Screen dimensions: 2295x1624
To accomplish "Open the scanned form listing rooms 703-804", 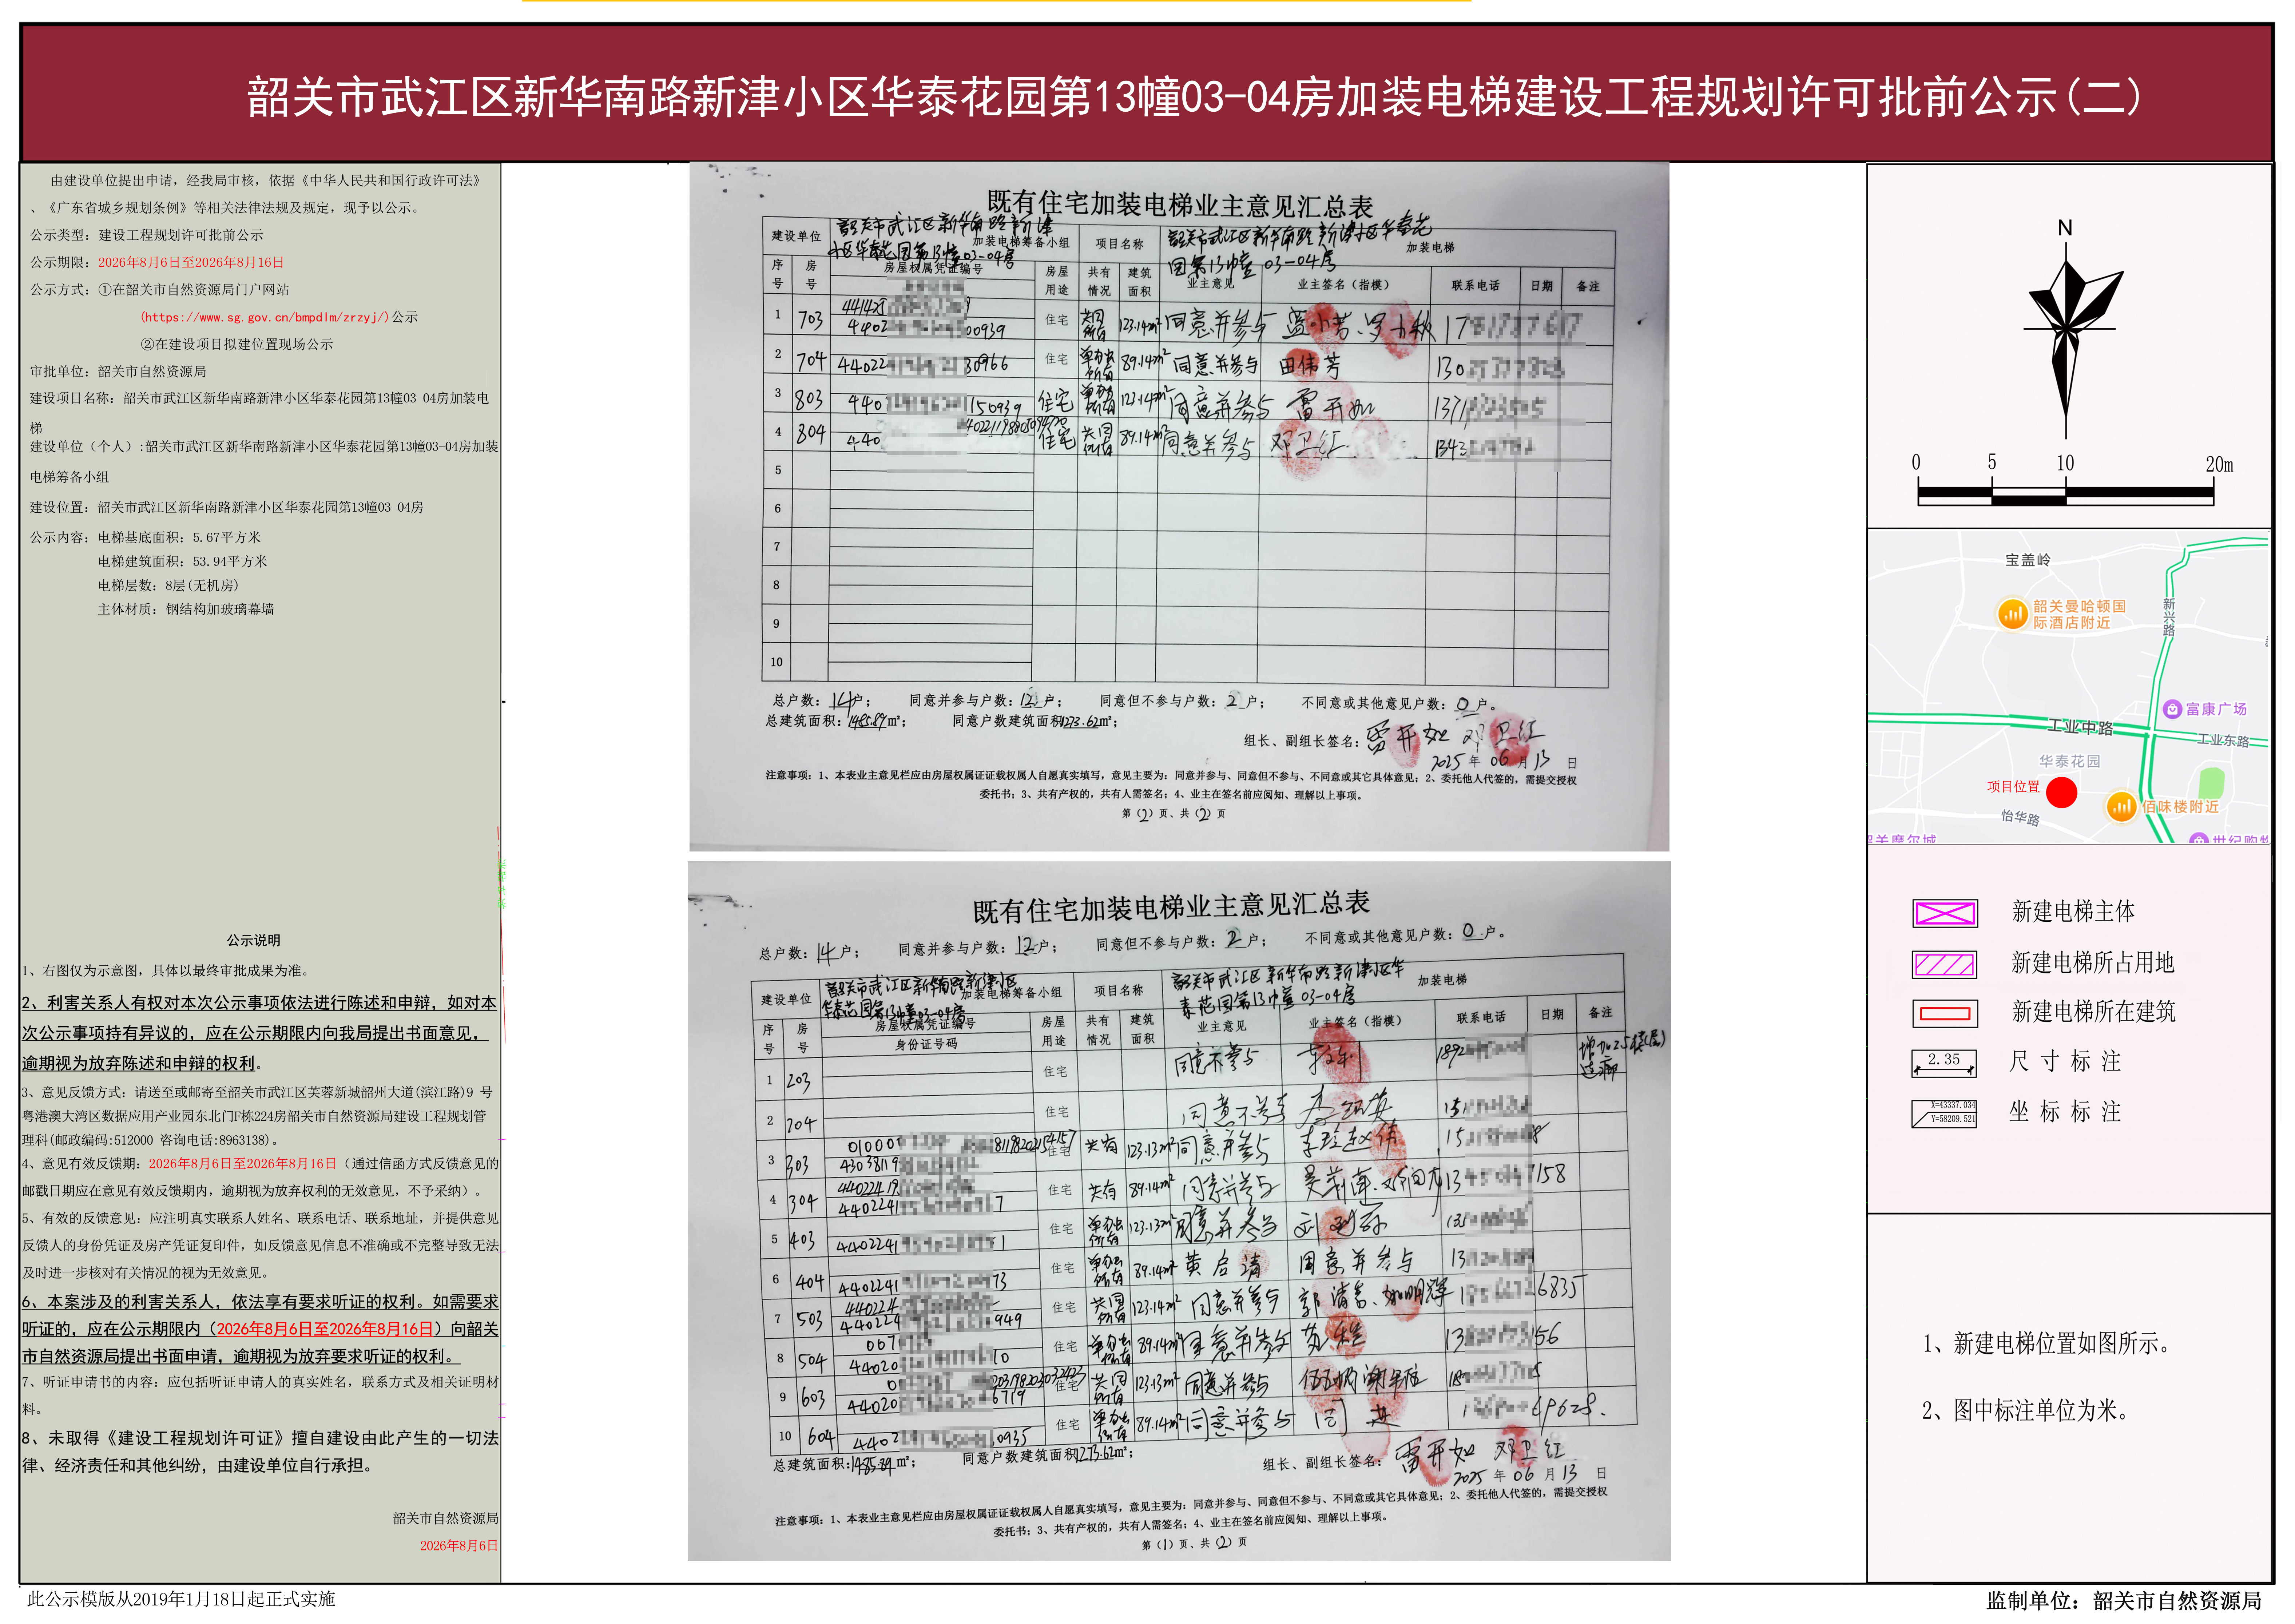I will point(1179,507).
